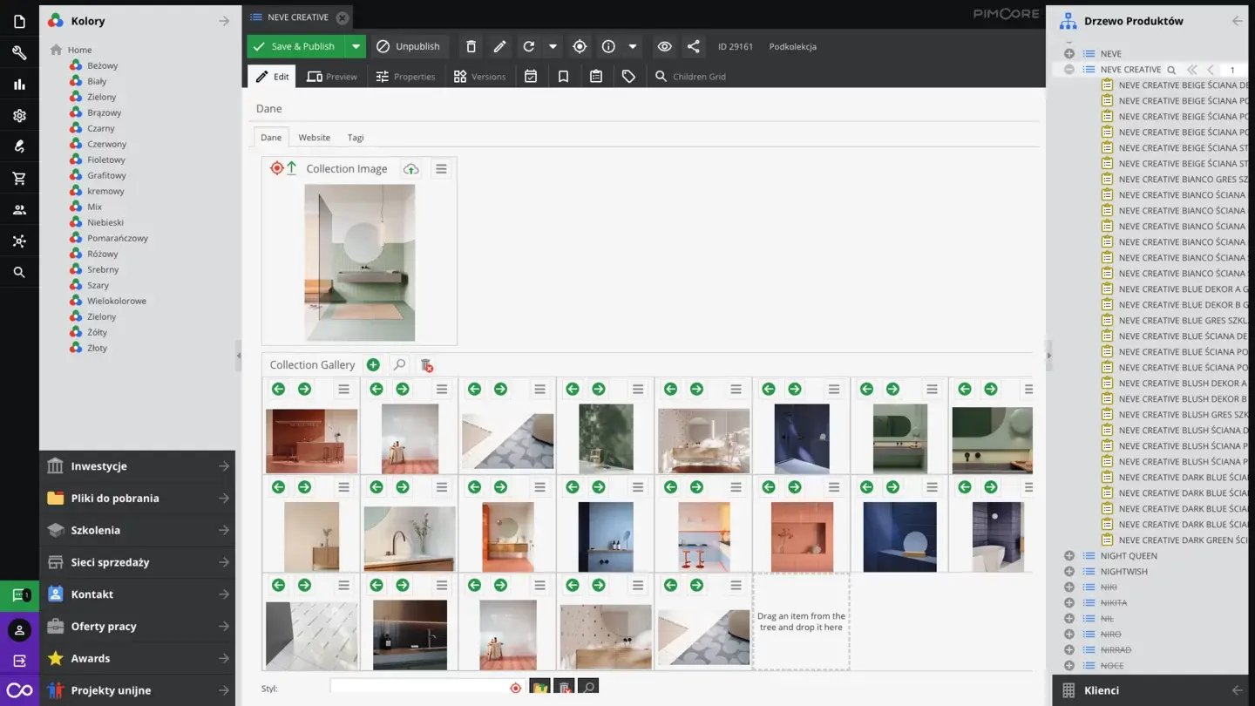Collapse the NEVE CREATIVE tree node
This screenshot has width=1255, height=706.
[1069, 70]
